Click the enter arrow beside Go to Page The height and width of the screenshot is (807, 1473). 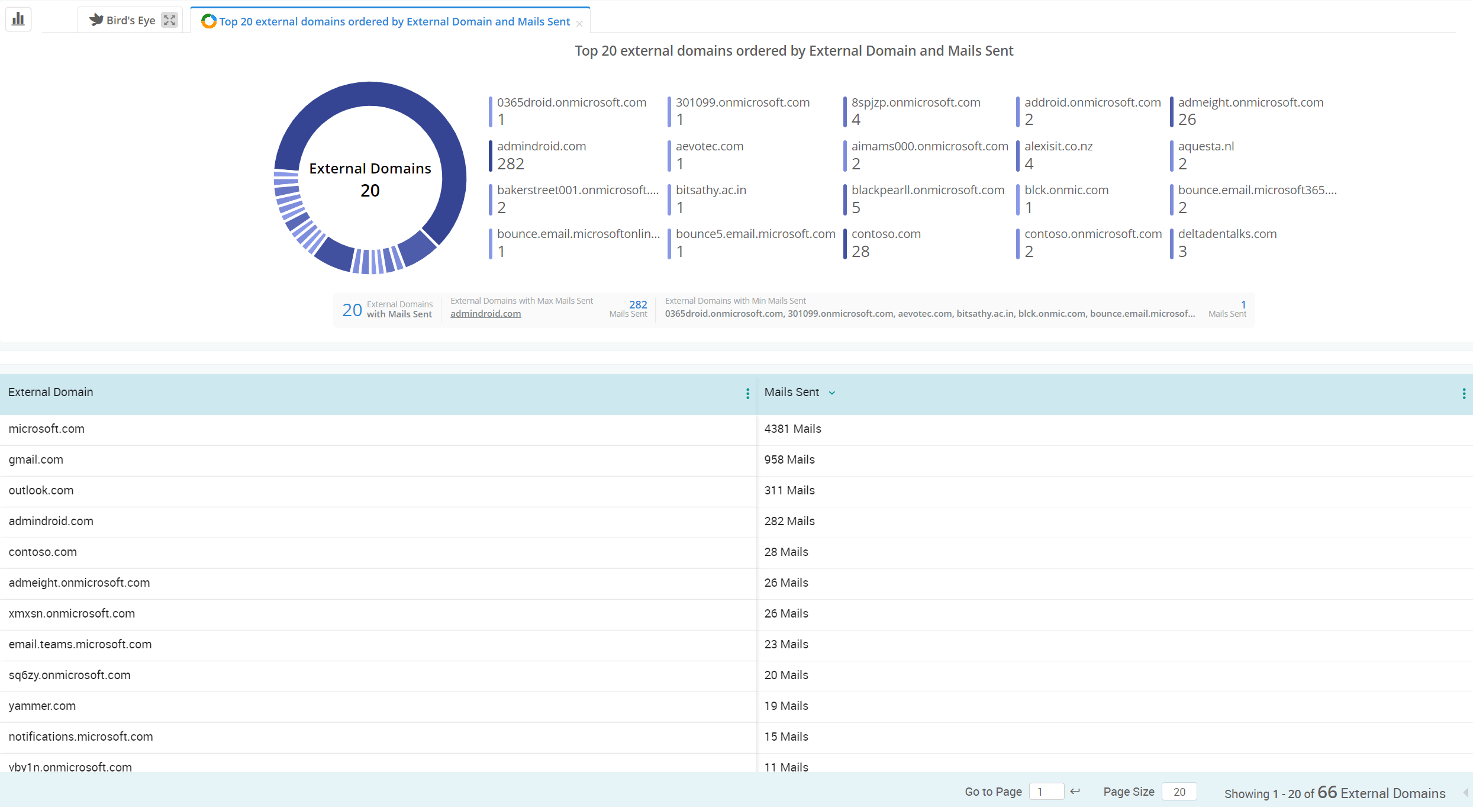(x=1075, y=792)
